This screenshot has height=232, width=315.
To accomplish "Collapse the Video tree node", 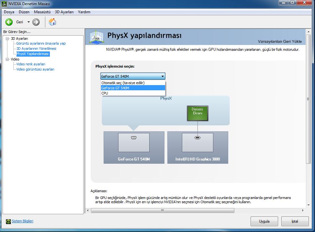I will (7, 59).
